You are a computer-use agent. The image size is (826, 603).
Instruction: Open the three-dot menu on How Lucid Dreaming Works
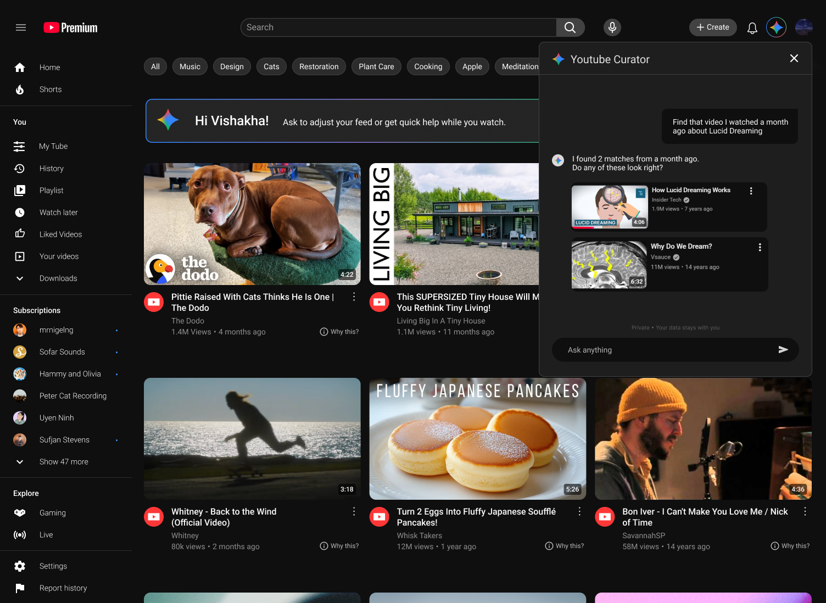[x=751, y=191]
